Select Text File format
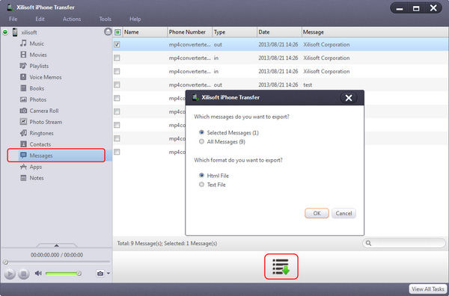The image size is (449, 296). point(213,185)
